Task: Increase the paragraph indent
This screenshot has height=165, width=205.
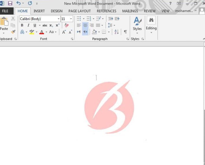Action: coord(117,19)
